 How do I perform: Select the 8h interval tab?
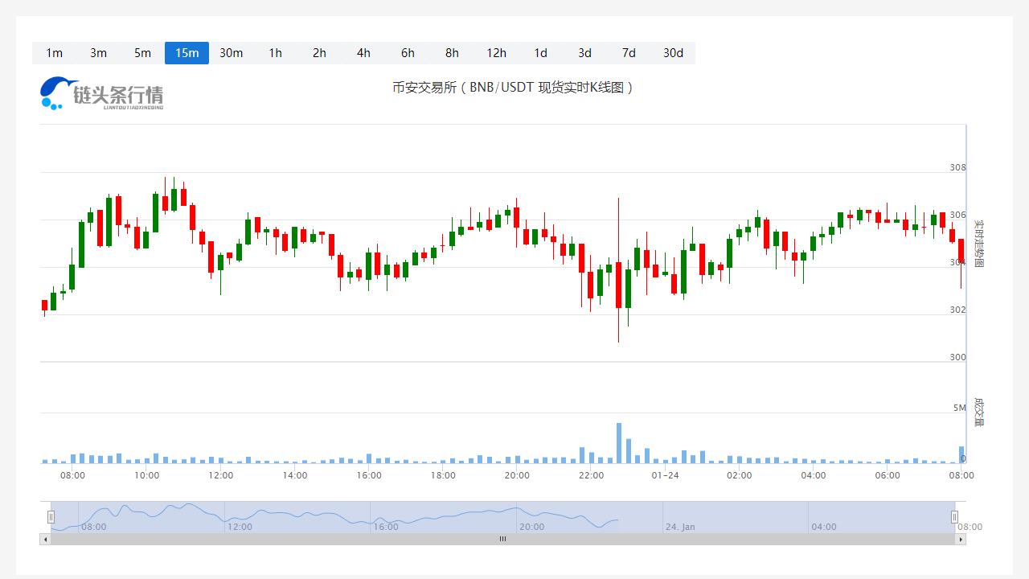(452, 53)
